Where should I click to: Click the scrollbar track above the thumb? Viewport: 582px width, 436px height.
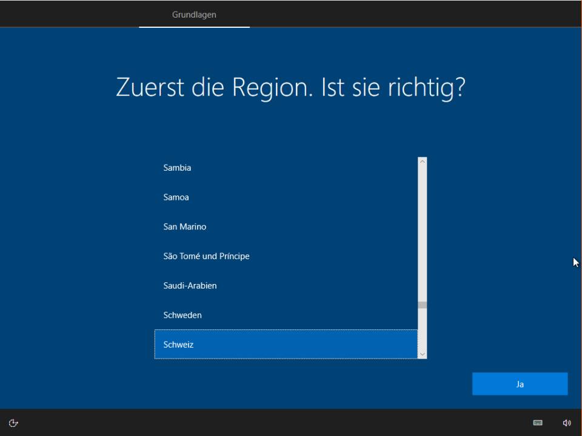point(423,230)
